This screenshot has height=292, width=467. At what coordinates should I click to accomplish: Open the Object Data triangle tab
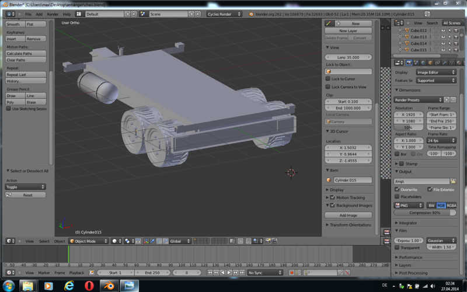click(452, 63)
